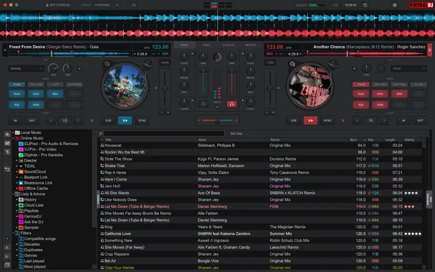Click the favorites star icon in browser sidebar

pyautogui.click(x=7, y=134)
